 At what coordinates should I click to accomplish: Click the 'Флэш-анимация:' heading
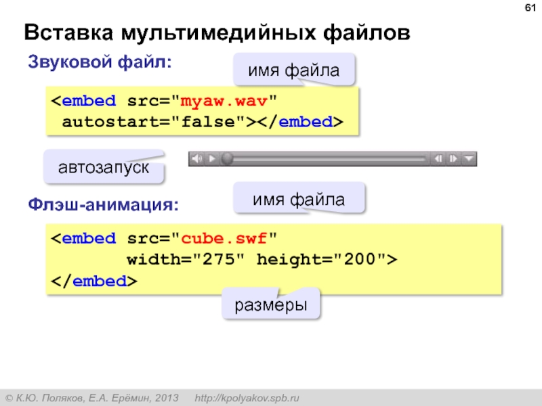point(104,204)
